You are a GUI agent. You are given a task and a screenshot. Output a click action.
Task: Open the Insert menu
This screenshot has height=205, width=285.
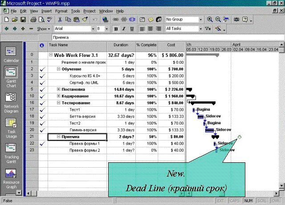point(46,11)
